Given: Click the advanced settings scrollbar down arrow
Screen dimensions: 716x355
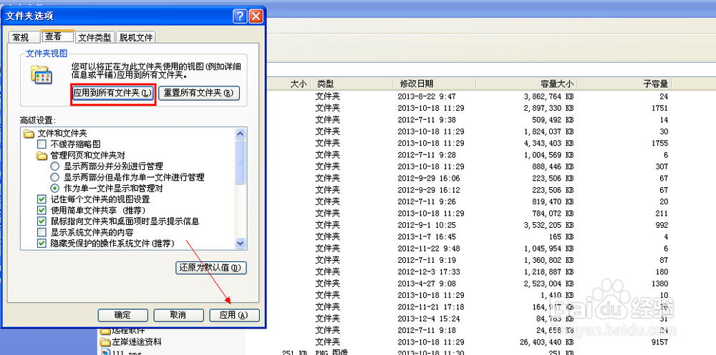Looking at the screenshot, I should [241, 244].
